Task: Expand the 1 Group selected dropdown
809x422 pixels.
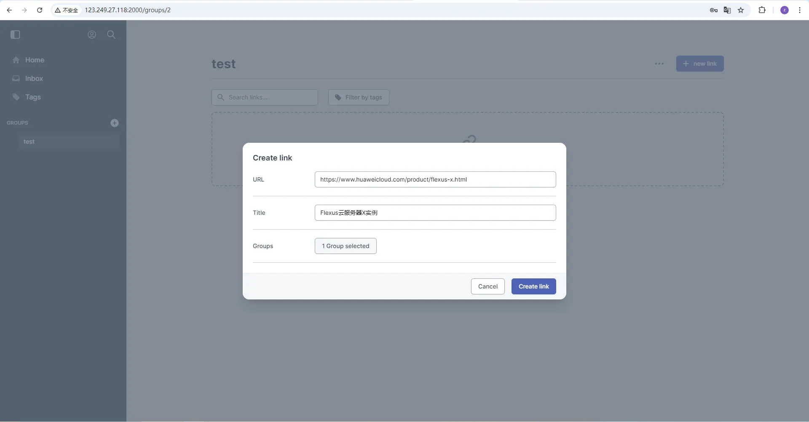Action: point(346,246)
